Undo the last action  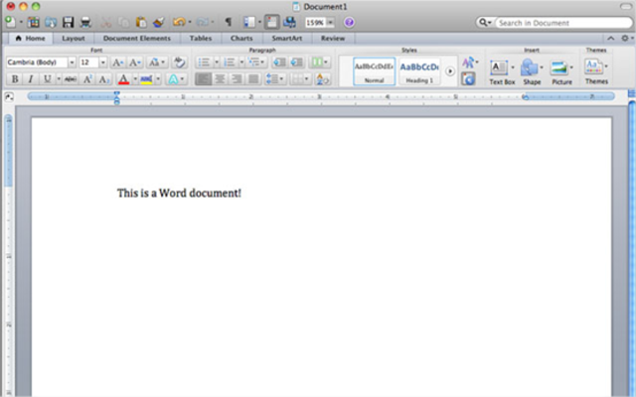coord(179,22)
